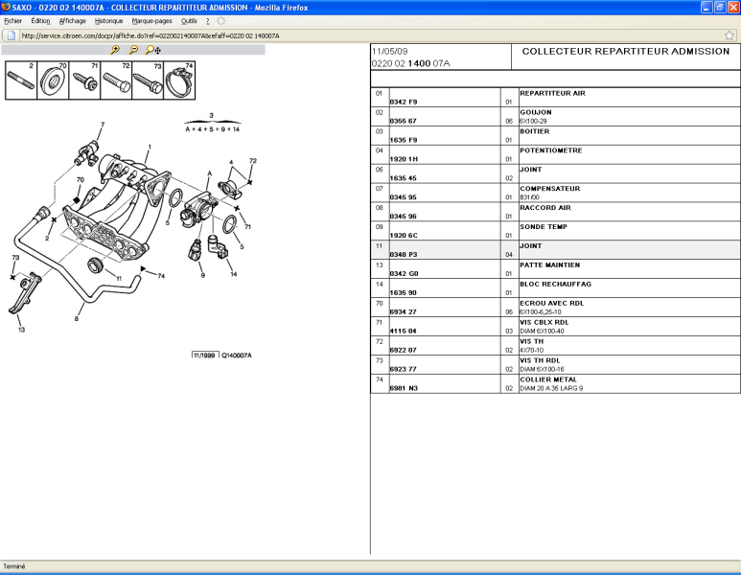
Task: Click part number 1635 F9
Action: pos(404,140)
